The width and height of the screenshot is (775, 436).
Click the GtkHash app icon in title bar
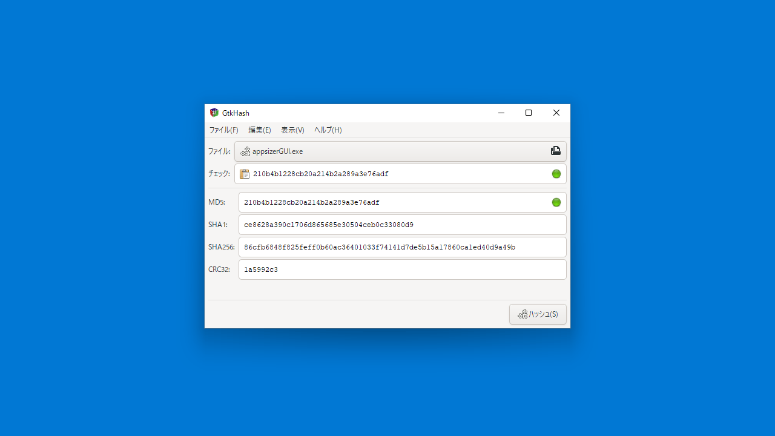(214, 113)
